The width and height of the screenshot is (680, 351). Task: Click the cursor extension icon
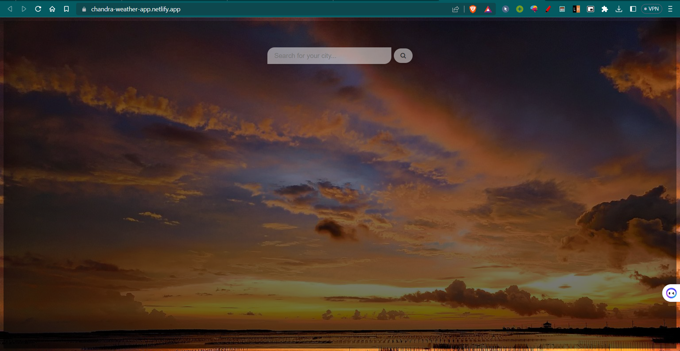[505, 9]
